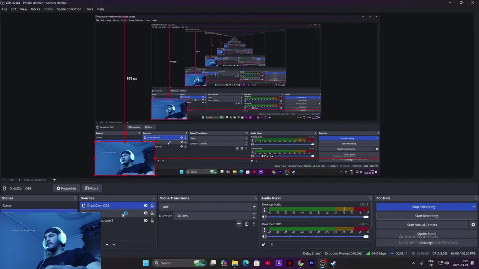Move source up with the up arrow
479x269 pixels.
107,245
